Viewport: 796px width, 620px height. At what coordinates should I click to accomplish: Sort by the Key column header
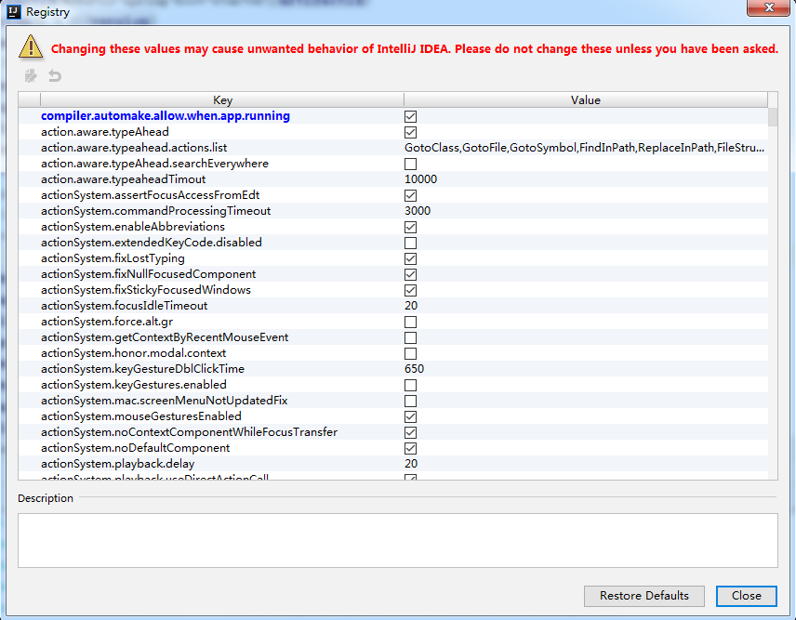pyautogui.click(x=222, y=100)
